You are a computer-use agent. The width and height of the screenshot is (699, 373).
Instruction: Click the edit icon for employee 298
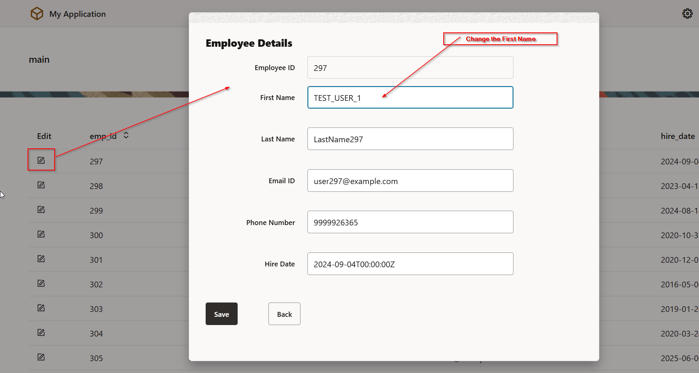pos(41,185)
